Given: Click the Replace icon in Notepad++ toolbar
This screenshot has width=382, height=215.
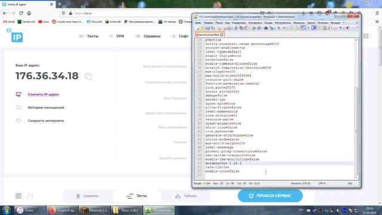Looking at the screenshot, I should [272, 28].
